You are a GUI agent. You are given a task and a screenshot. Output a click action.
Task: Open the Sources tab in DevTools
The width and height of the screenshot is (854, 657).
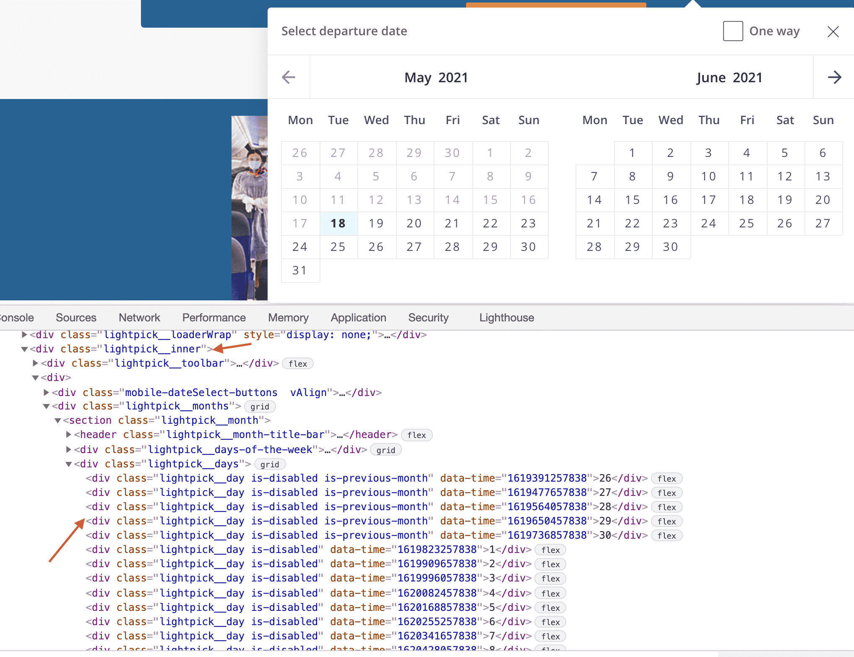pos(76,318)
